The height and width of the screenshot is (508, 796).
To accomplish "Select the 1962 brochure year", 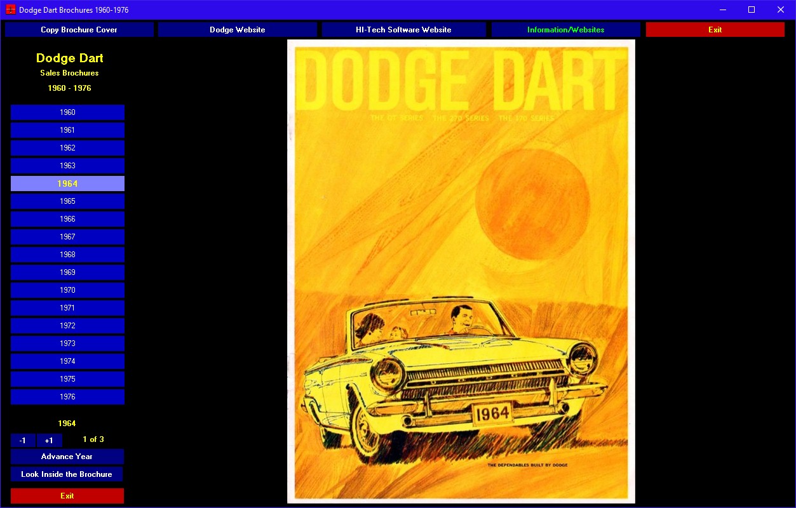I will pos(67,148).
